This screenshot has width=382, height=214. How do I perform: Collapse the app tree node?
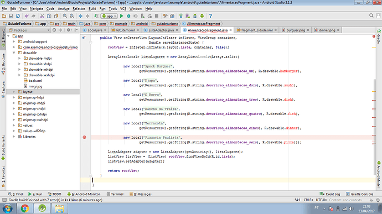click(x=8, y=36)
